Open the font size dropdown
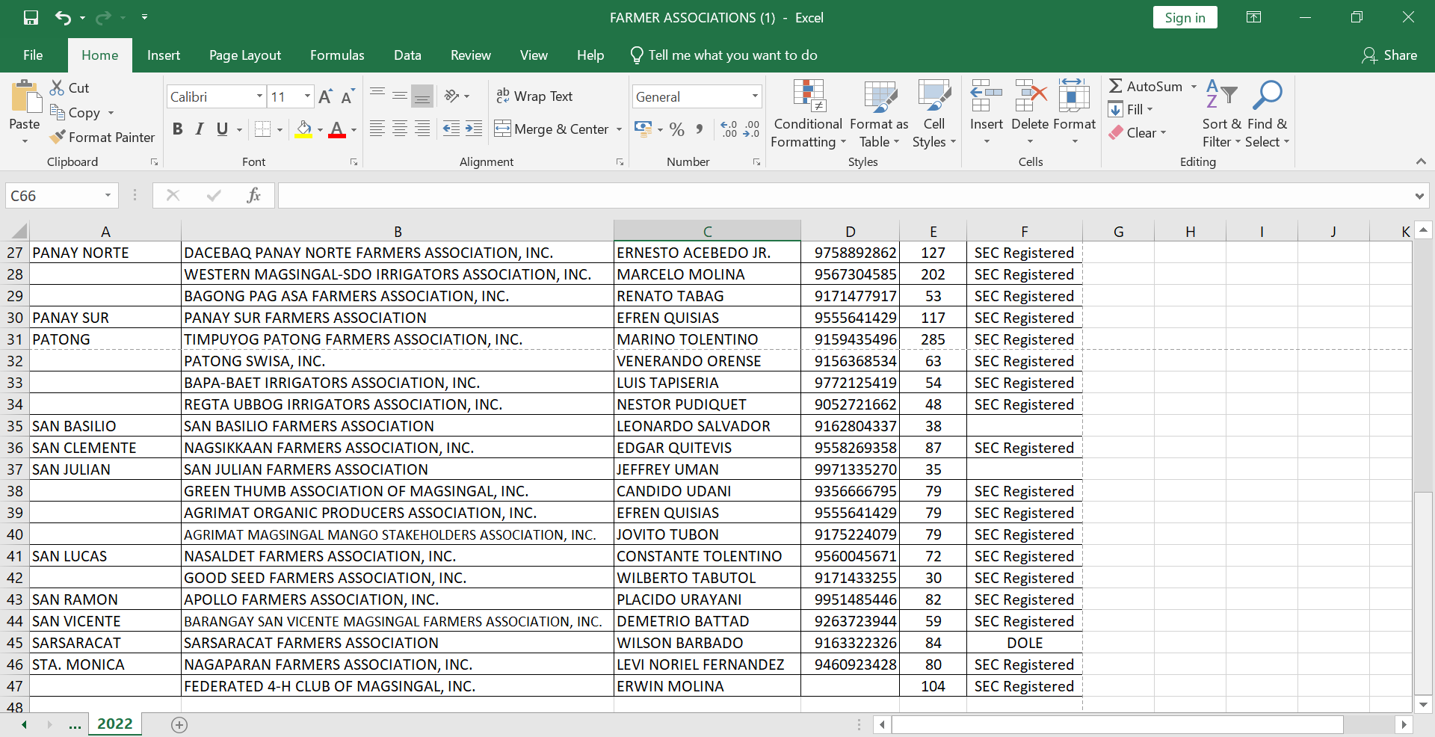 pos(307,96)
